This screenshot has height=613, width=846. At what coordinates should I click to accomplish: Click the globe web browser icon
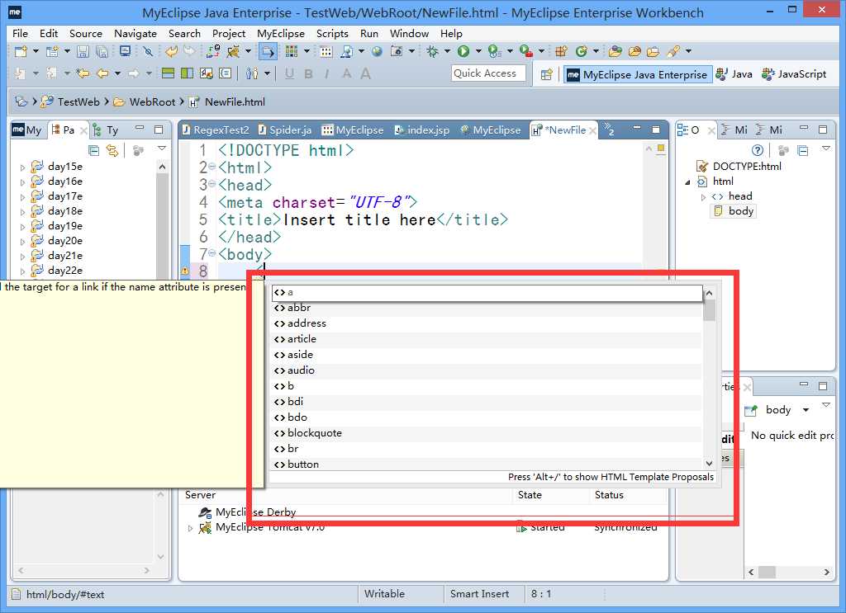coord(377,51)
